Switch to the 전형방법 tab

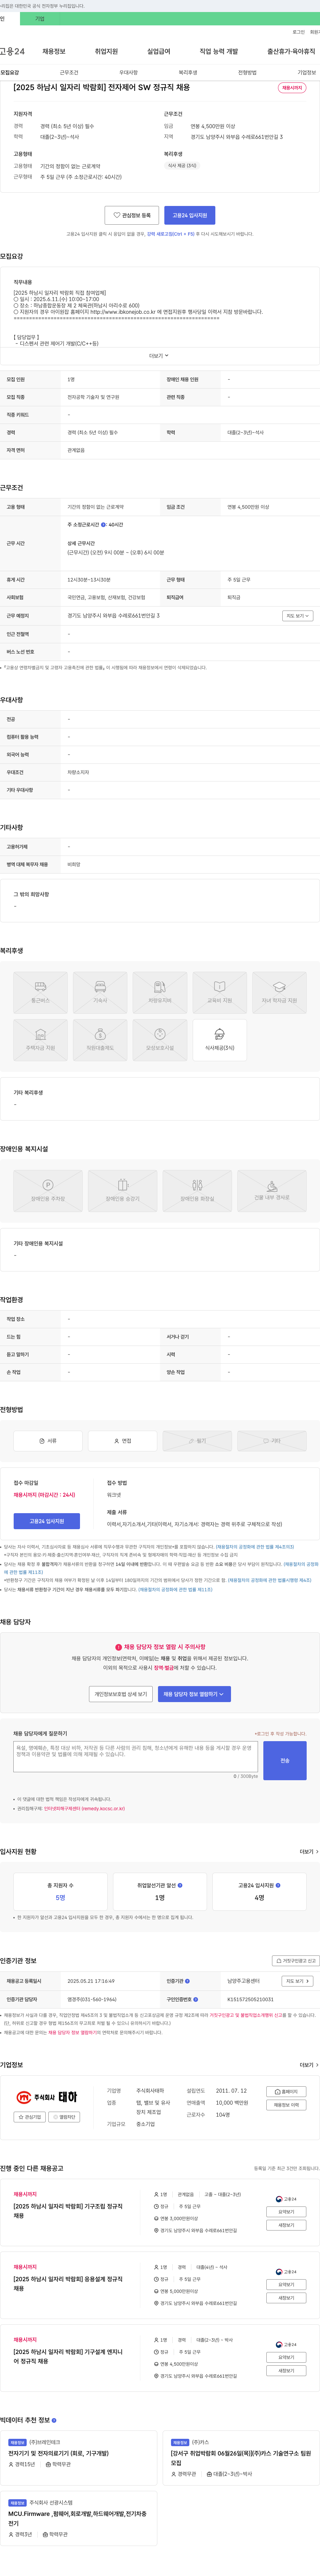tap(247, 72)
